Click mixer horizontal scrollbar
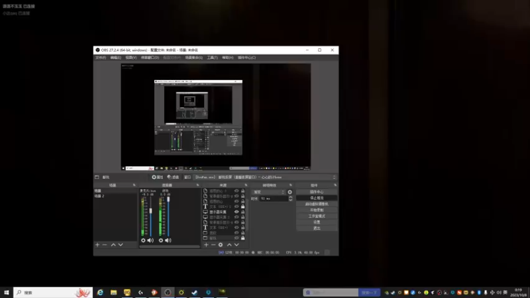This screenshot has width=530, height=298. point(170,246)
